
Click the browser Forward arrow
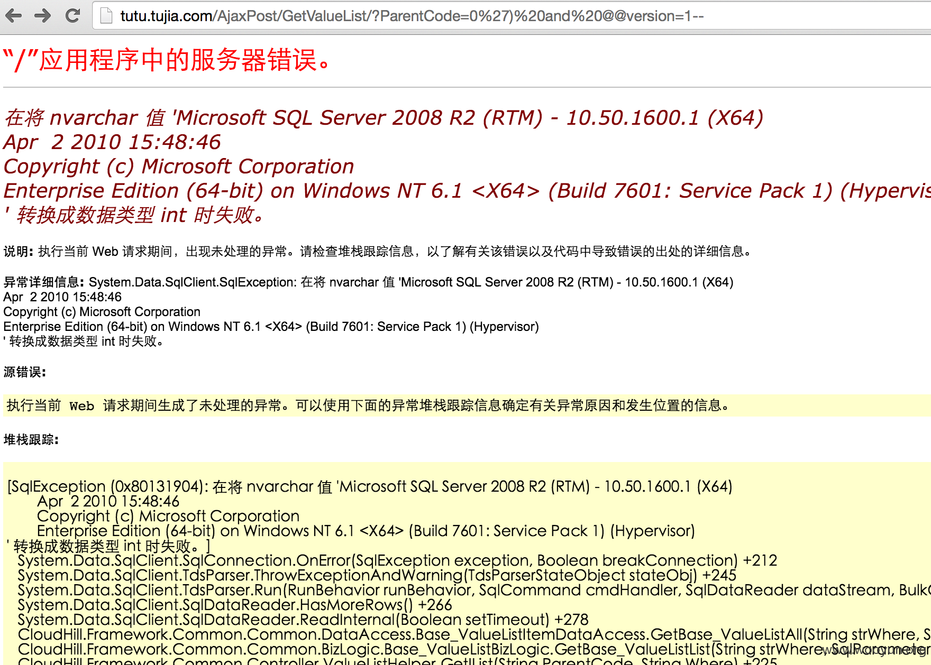[x=42, y=16]
